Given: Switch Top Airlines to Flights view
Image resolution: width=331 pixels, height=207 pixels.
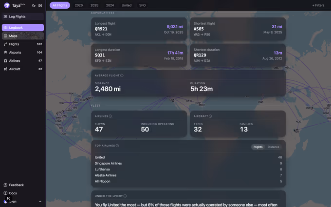Looking at the screenshot, I should [x=258, y=147].
